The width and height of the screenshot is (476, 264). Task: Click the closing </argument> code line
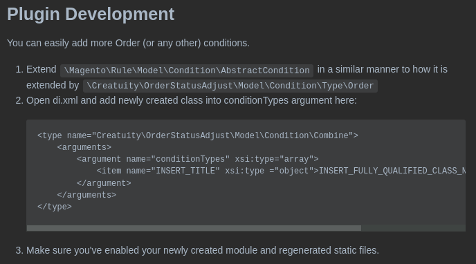tap(104, 183)
